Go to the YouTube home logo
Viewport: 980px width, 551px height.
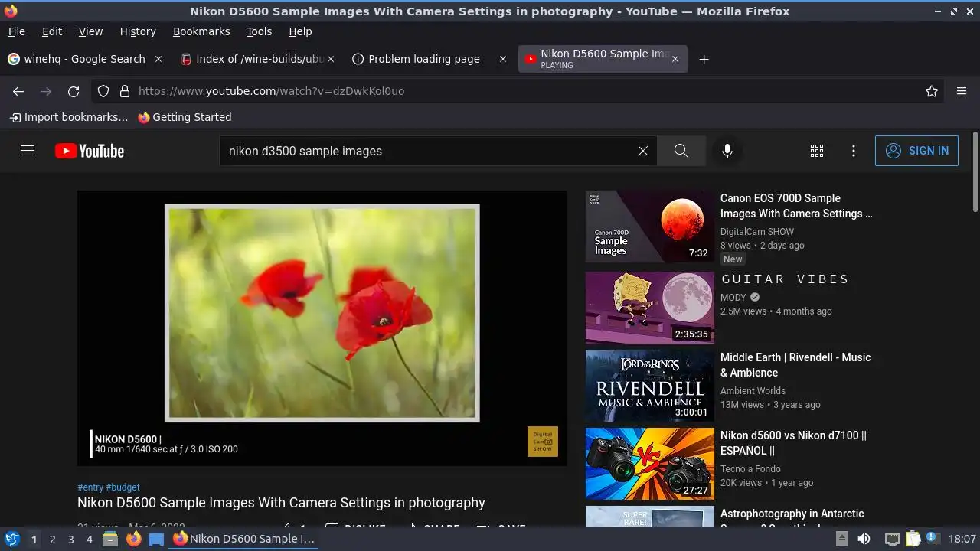[90, 151]
